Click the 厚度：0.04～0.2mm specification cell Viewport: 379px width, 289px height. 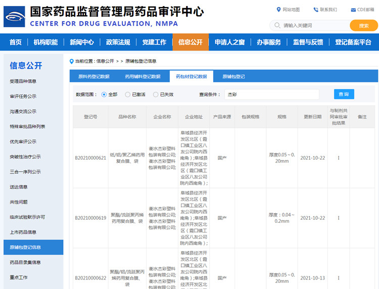point(282,218)
